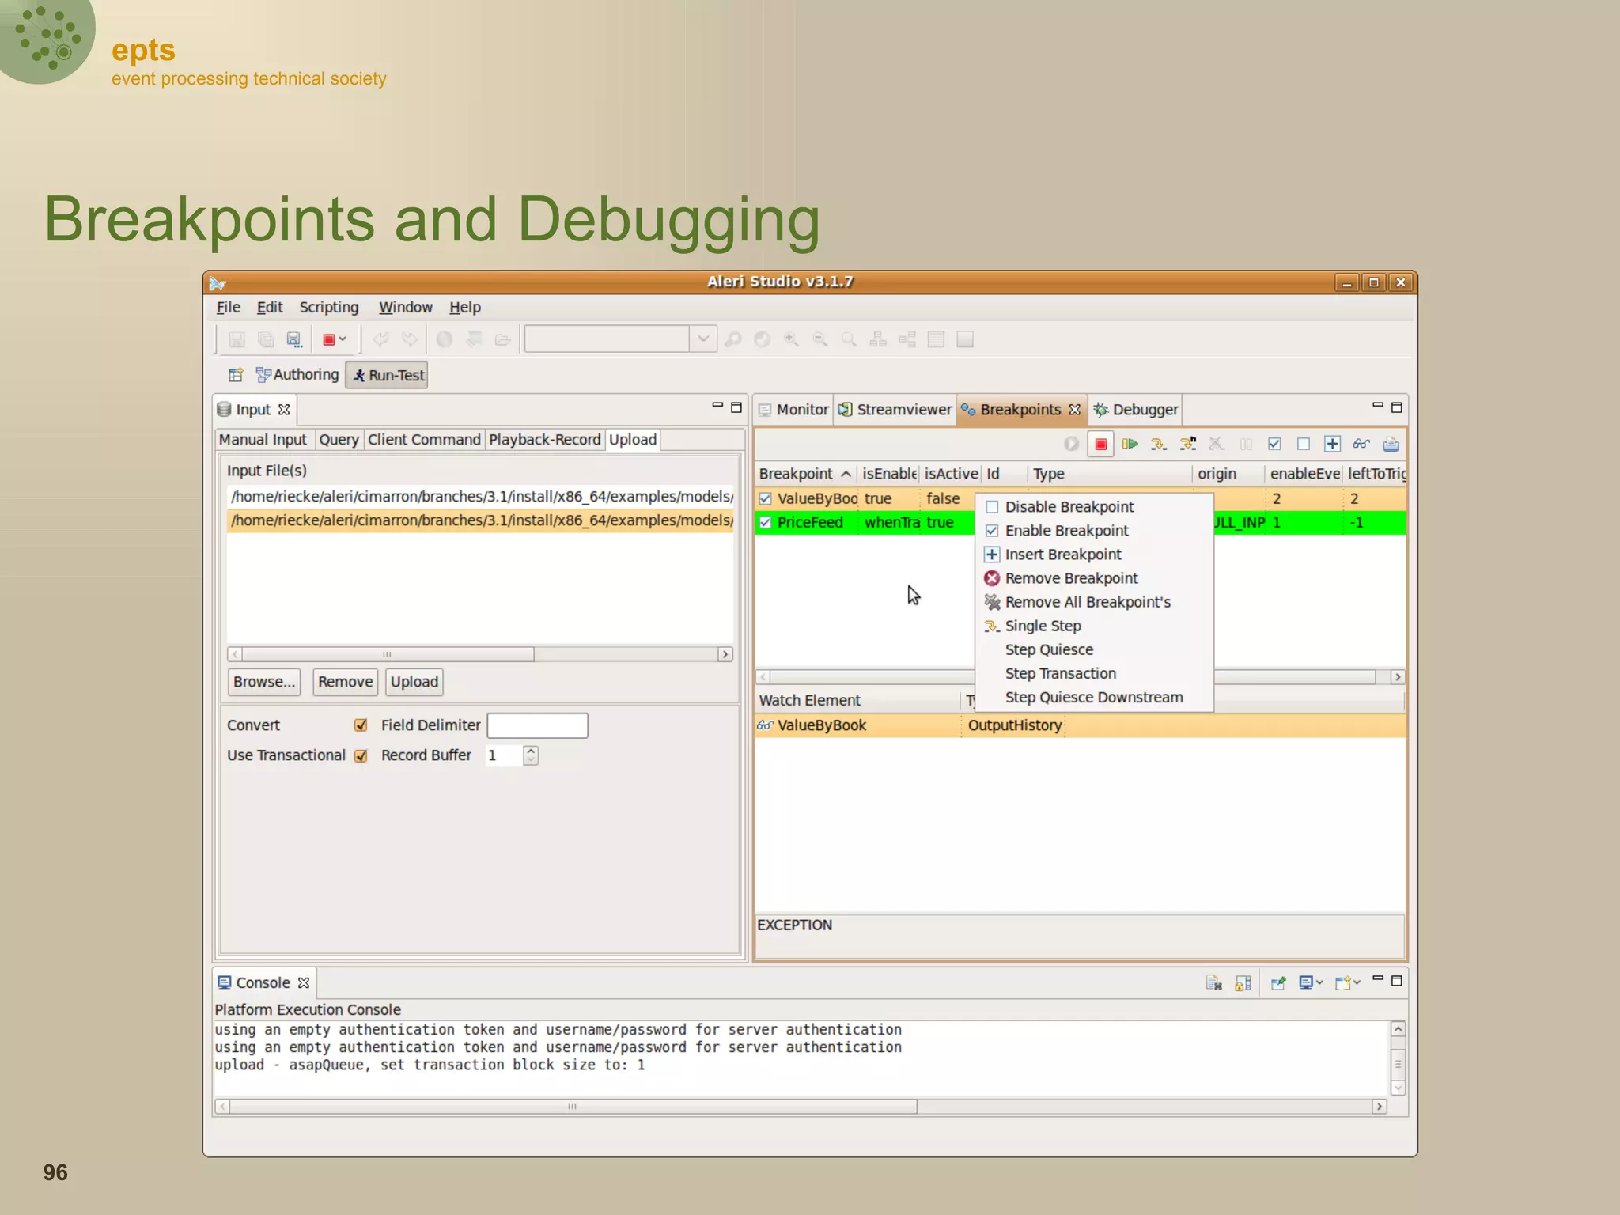Open the dropdown arrow beside the red stop icon

343,339
